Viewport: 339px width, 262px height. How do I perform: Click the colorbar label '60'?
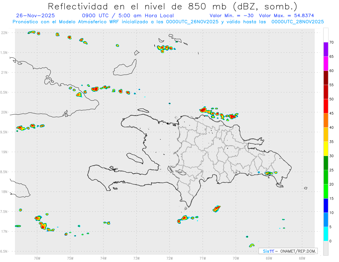click(x=332, y=71)
